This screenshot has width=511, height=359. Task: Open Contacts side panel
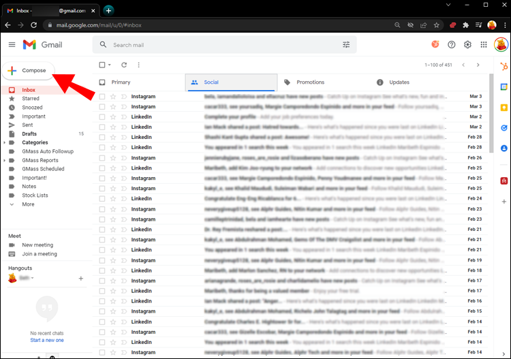[x=504, y=149]
